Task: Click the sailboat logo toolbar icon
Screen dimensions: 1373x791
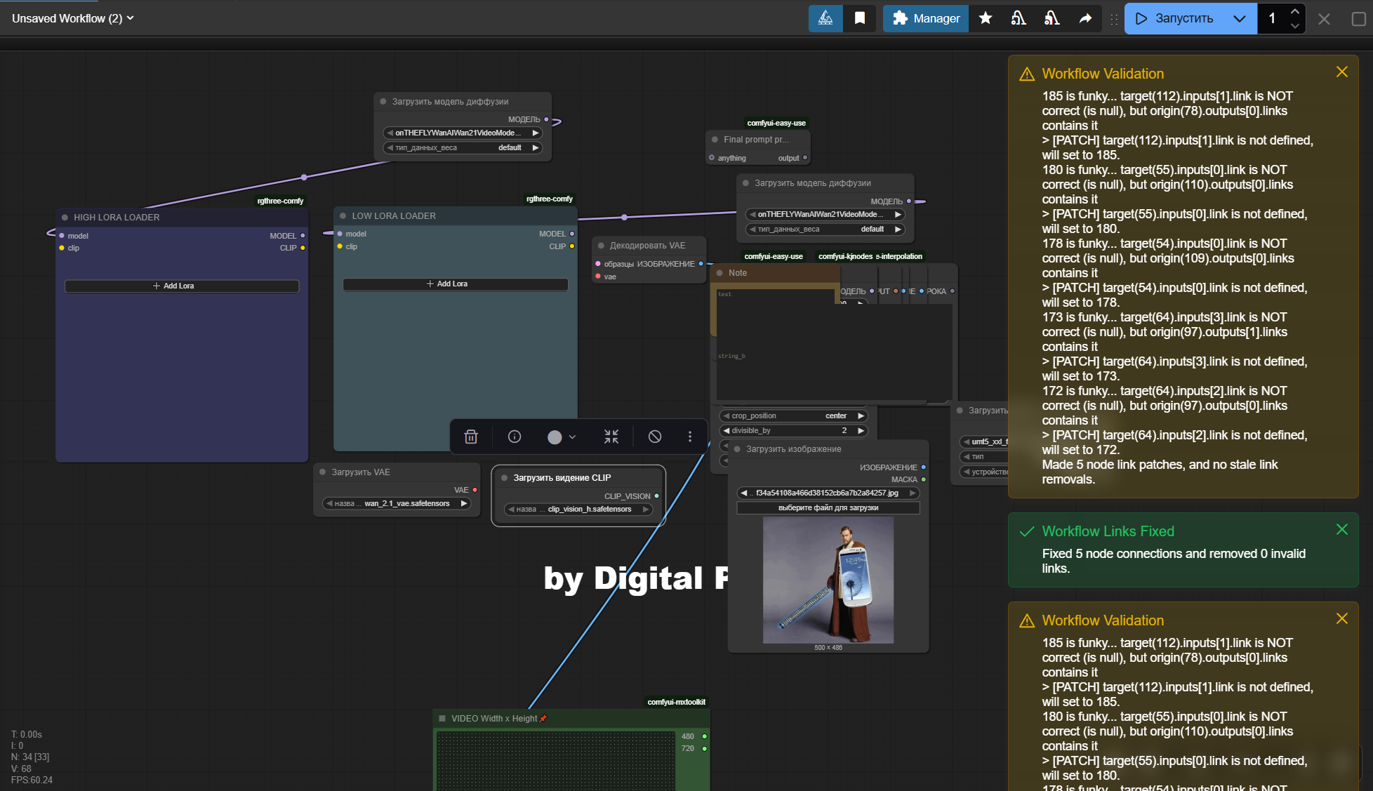Action: coord(825,18)
